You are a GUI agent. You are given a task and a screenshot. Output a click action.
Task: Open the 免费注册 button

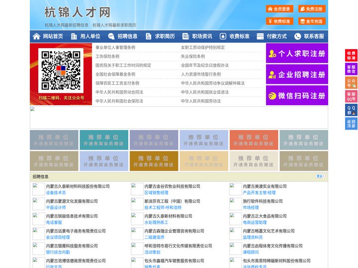tap(312, 9)
